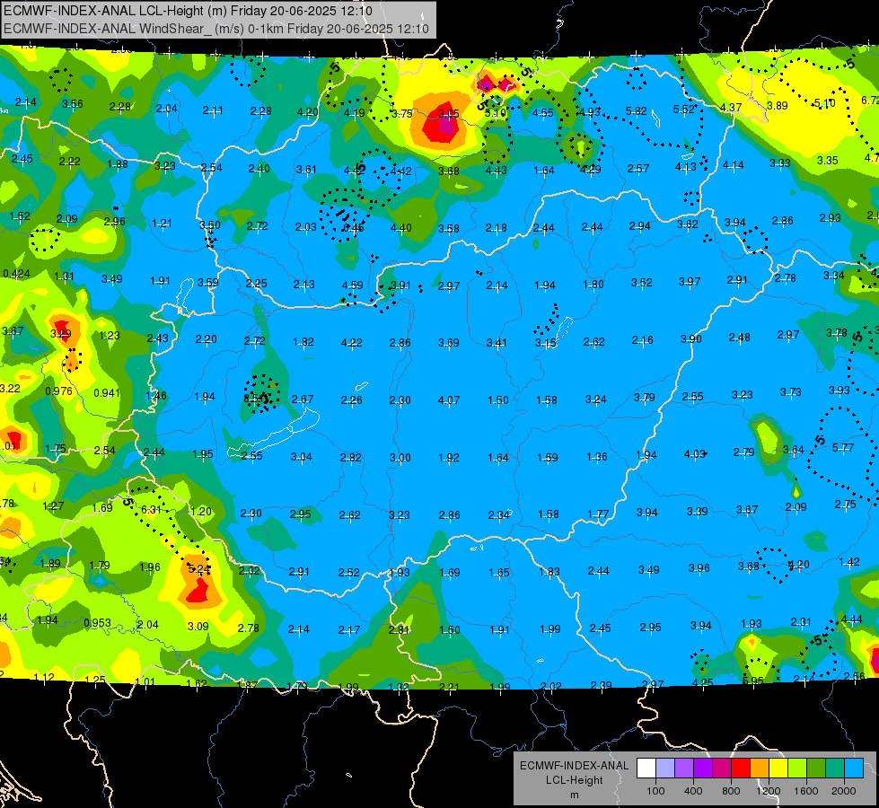Select the light lavender legend swatch
The image size is (879, 808).
(x=664, y=768)
